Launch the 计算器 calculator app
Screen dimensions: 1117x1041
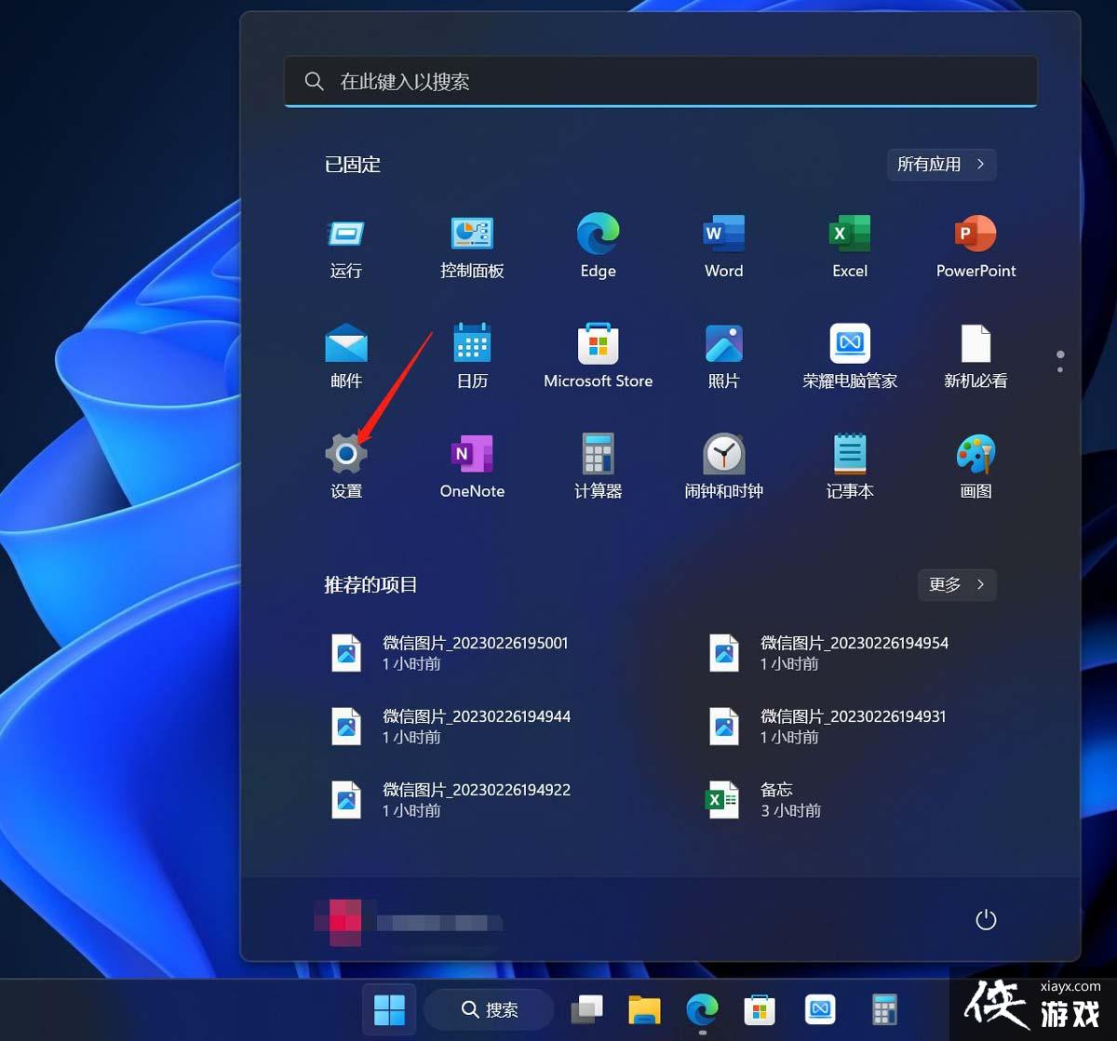coord(597,465)
